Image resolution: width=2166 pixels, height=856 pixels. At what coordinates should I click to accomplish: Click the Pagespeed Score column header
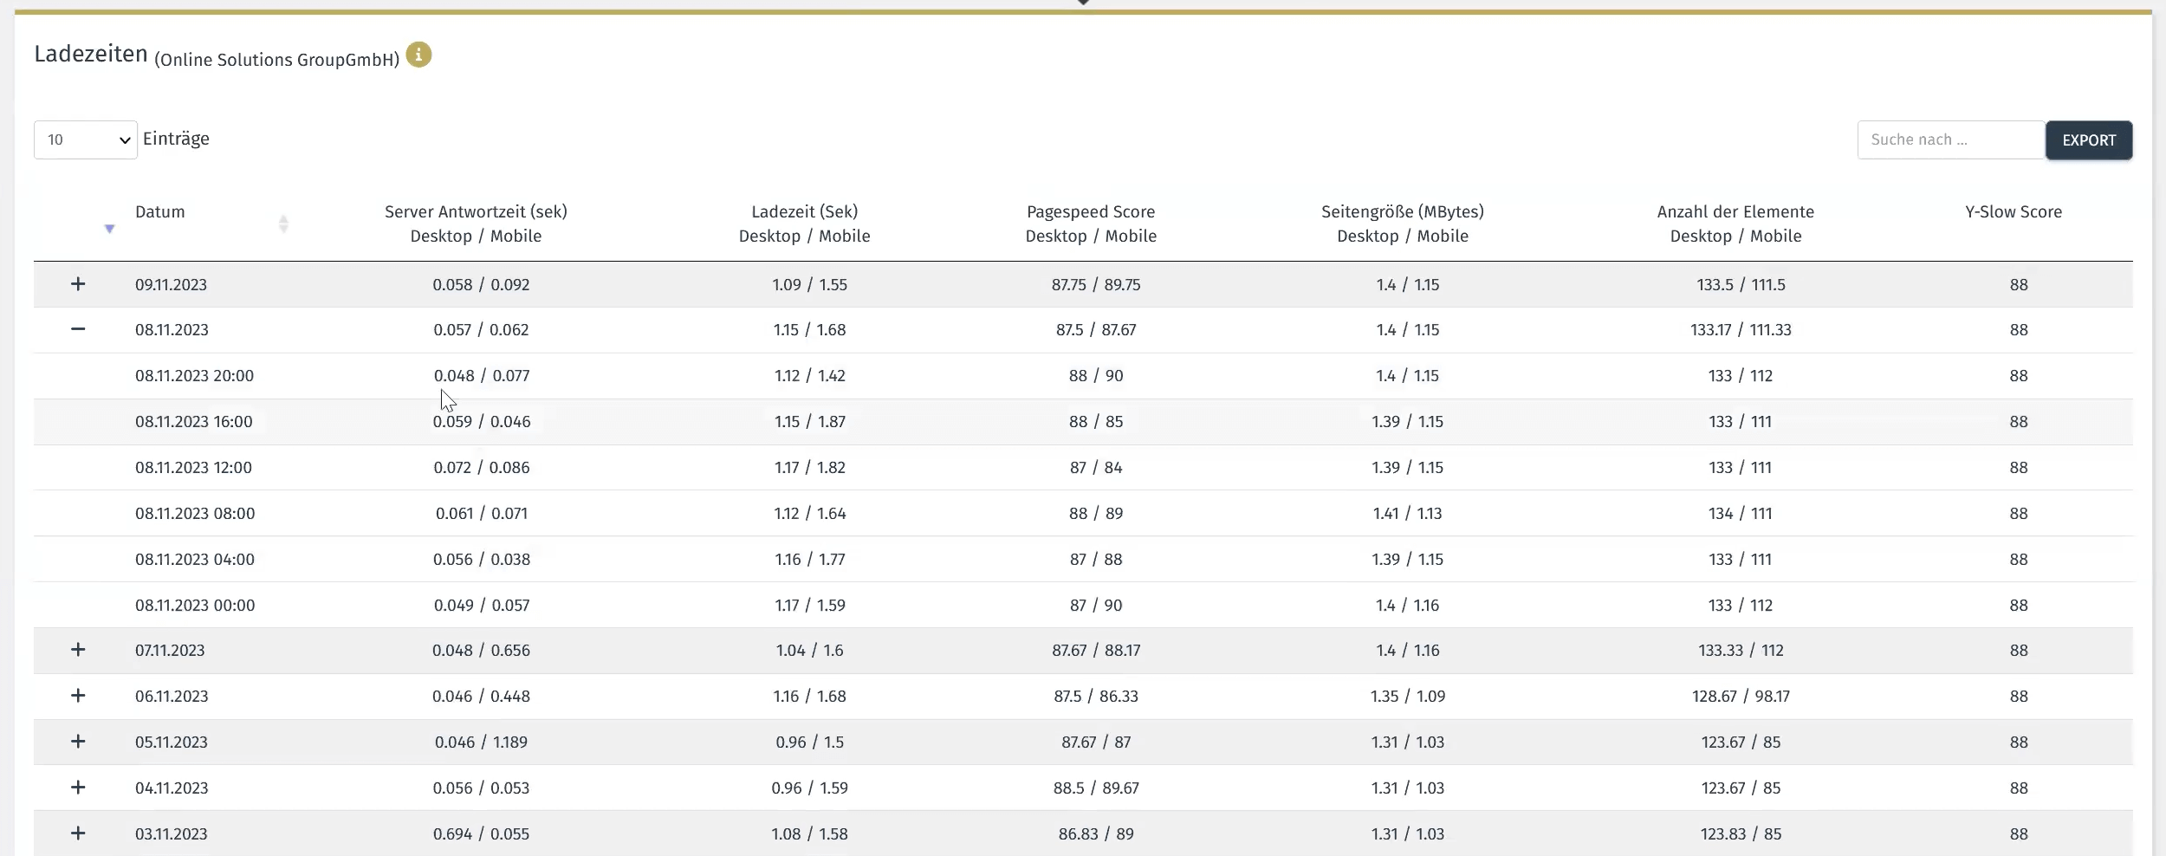click(x=1090, y=224)
